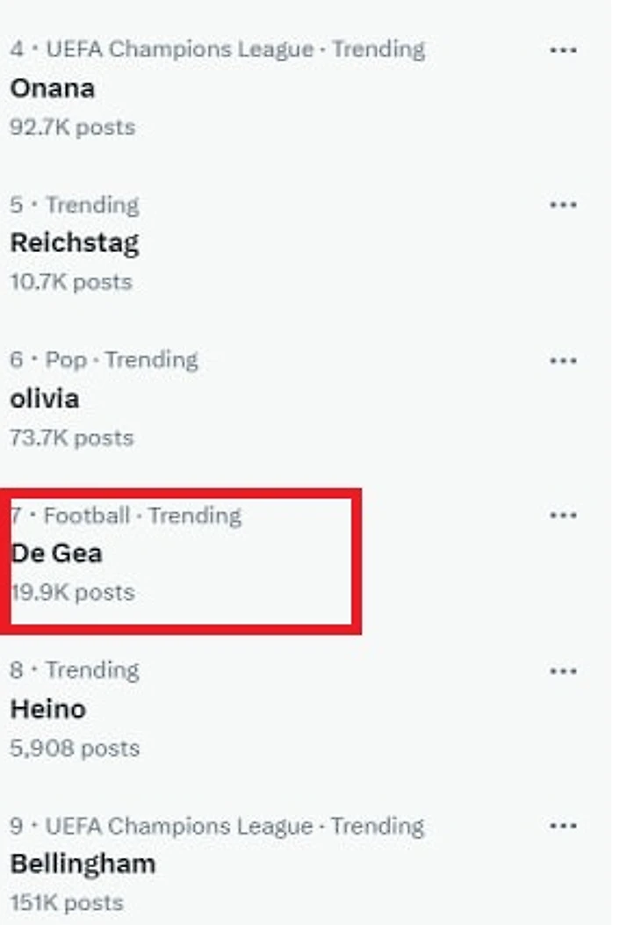View the Heino trending topic
The image size is (641, 925).
pos(47,708)
